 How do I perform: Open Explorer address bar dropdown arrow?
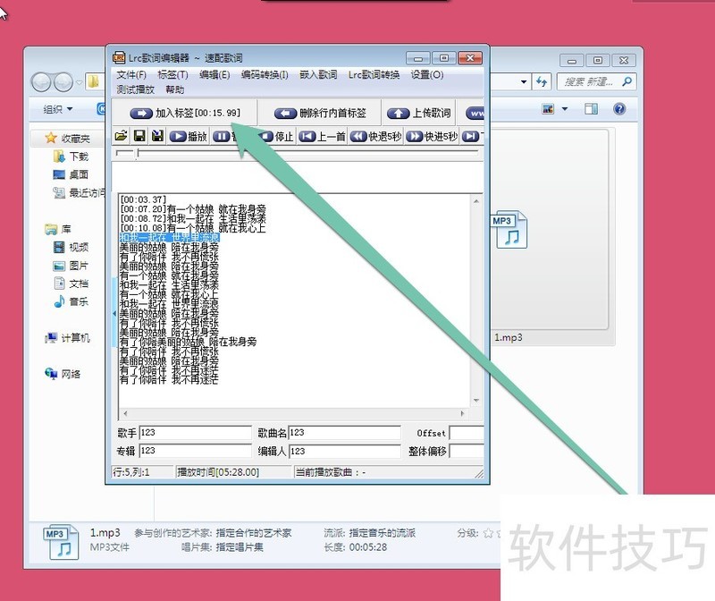[x=524, y=82]
